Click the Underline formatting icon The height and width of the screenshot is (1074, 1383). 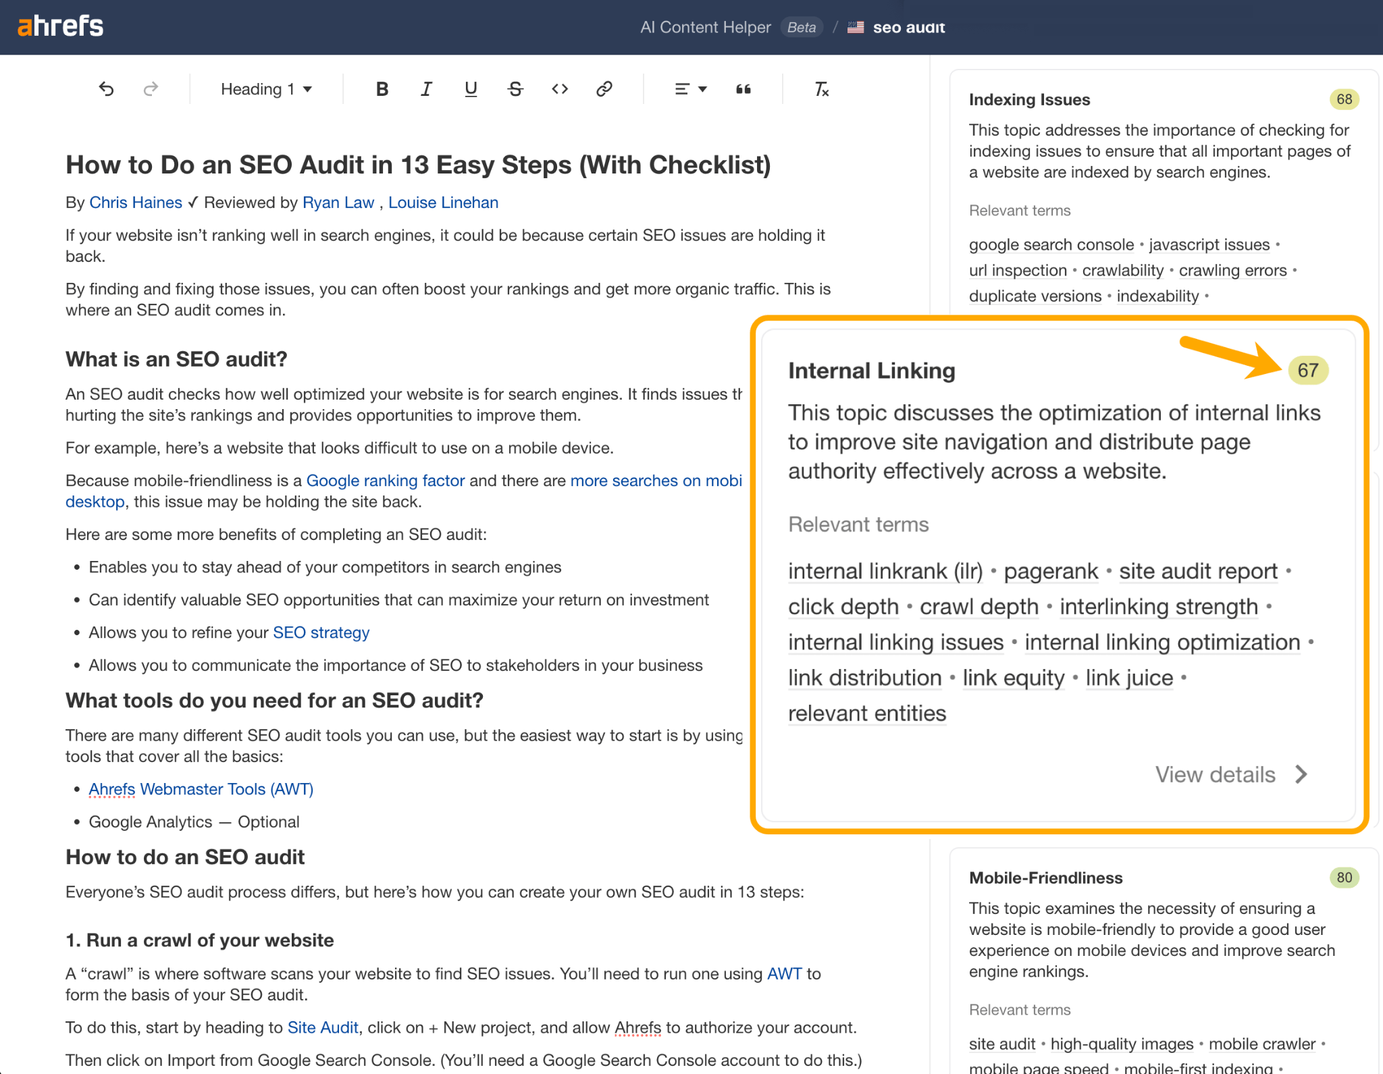point(469,90)
